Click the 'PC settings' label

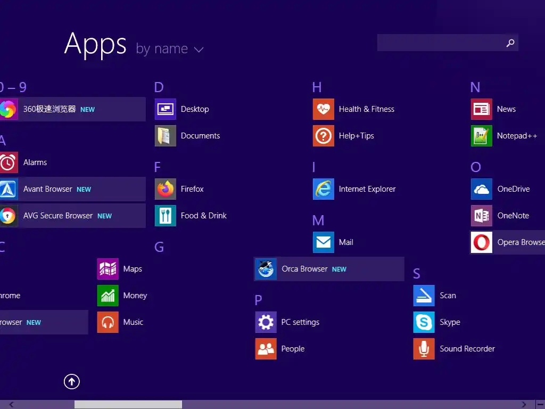click(300, 322)
